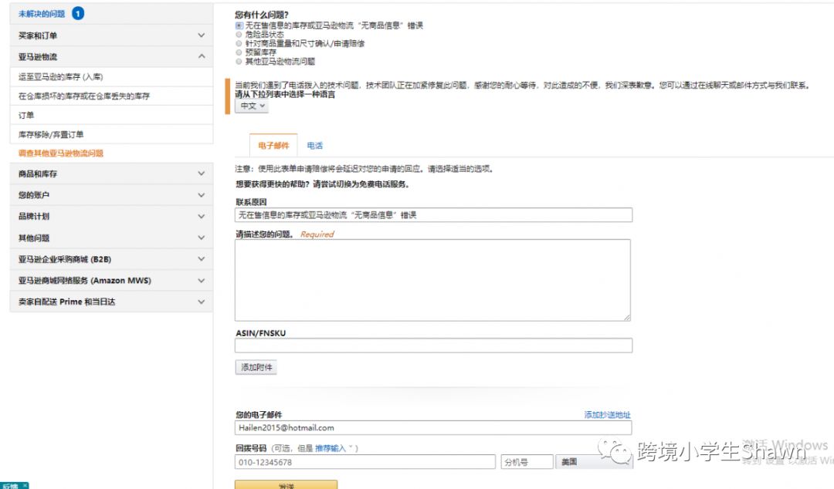Viewport: 834px width, 489px height.
Task: Expand 亚马逊企业采购商城 (B2B) section
Action: (x=111, y=259)
